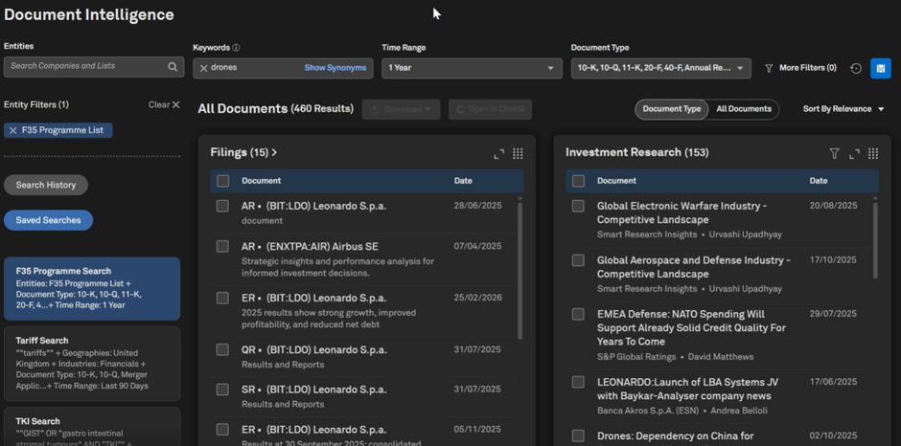Expand the Investment Research panel to full view
The height and width of the screenshot is (446, 901).
854,153
